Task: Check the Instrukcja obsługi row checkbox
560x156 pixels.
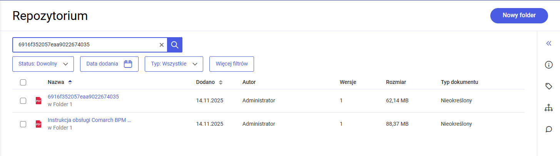Action: tap(23, 124)
